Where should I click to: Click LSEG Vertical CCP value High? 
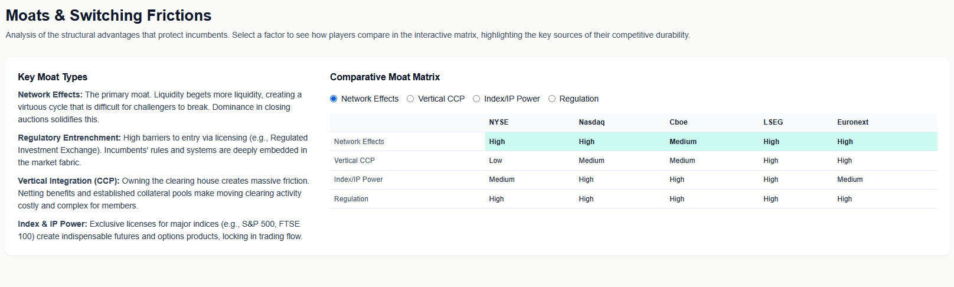pyautogui.click(x=770, y=161)
